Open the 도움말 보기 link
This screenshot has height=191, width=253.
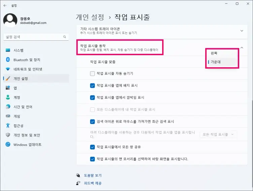coord(92,175)
